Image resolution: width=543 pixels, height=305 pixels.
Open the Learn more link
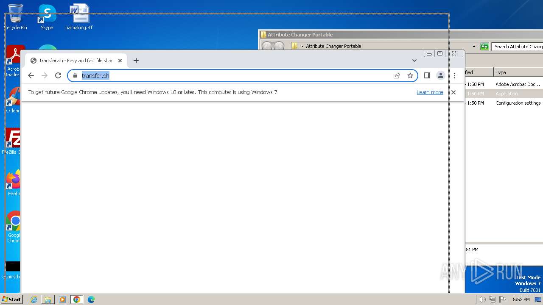click(430, 92)
